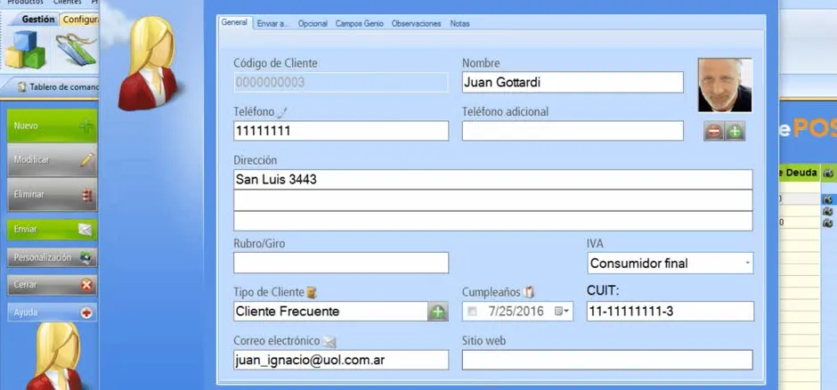This screenshot has height=390, width=837.
Task: Open the Notas tab
Action: click(459, 23)
